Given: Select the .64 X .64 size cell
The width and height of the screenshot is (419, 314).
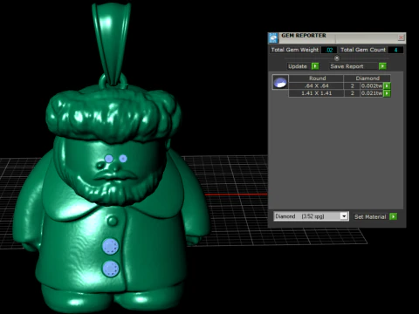Looking at the screenshot, I should pos(316,85).
